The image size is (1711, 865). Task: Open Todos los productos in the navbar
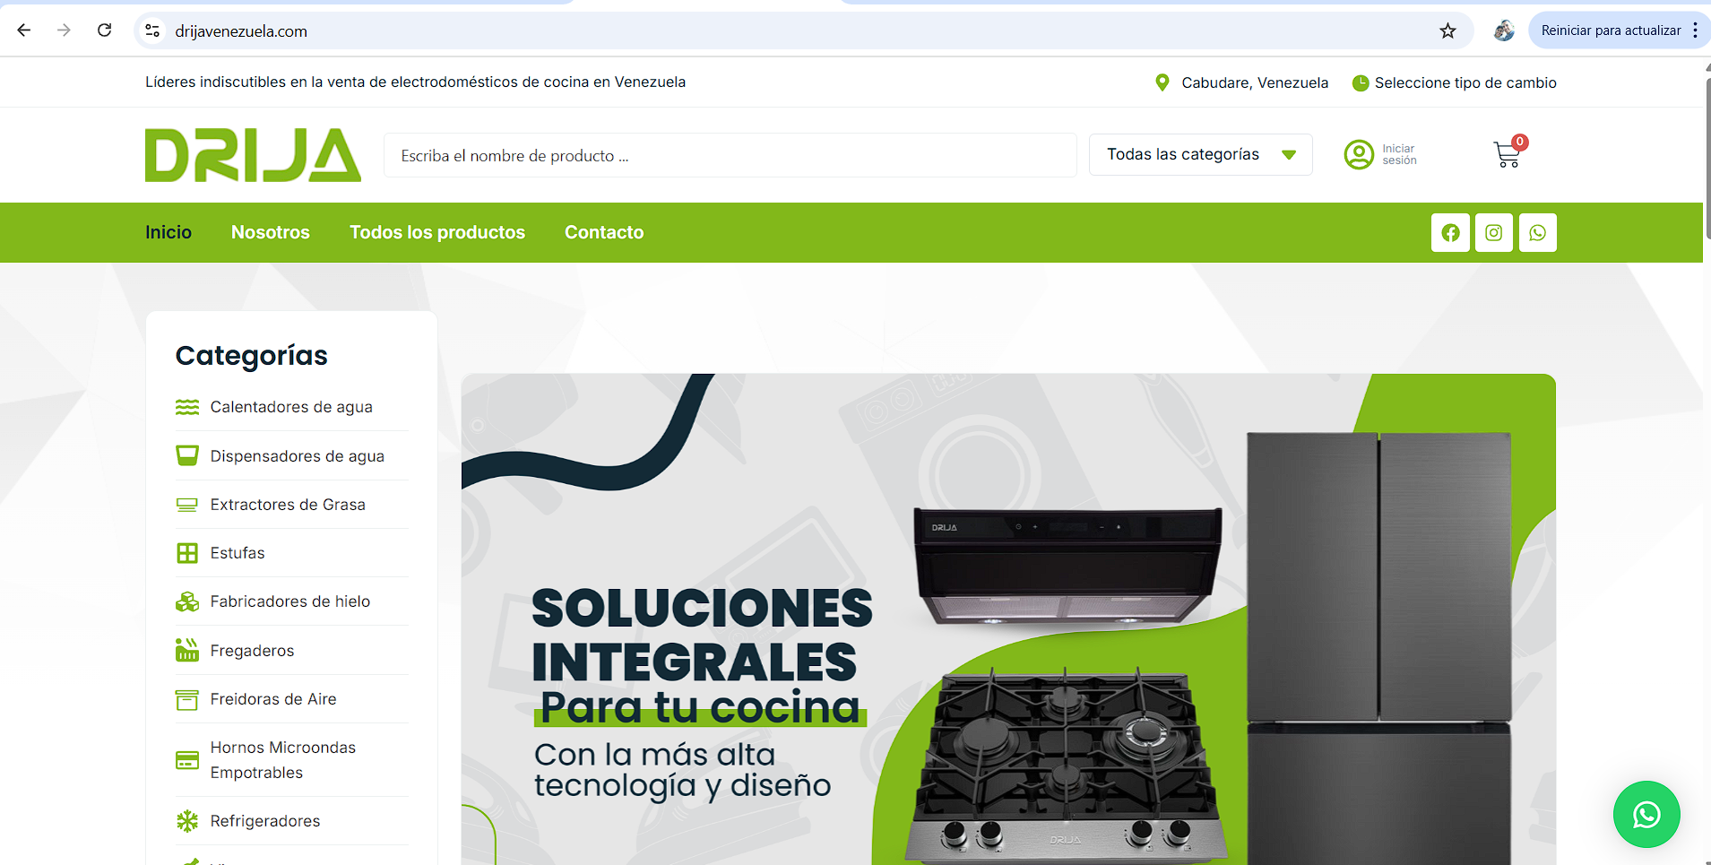pyautogui.click(x=437, y=232)
